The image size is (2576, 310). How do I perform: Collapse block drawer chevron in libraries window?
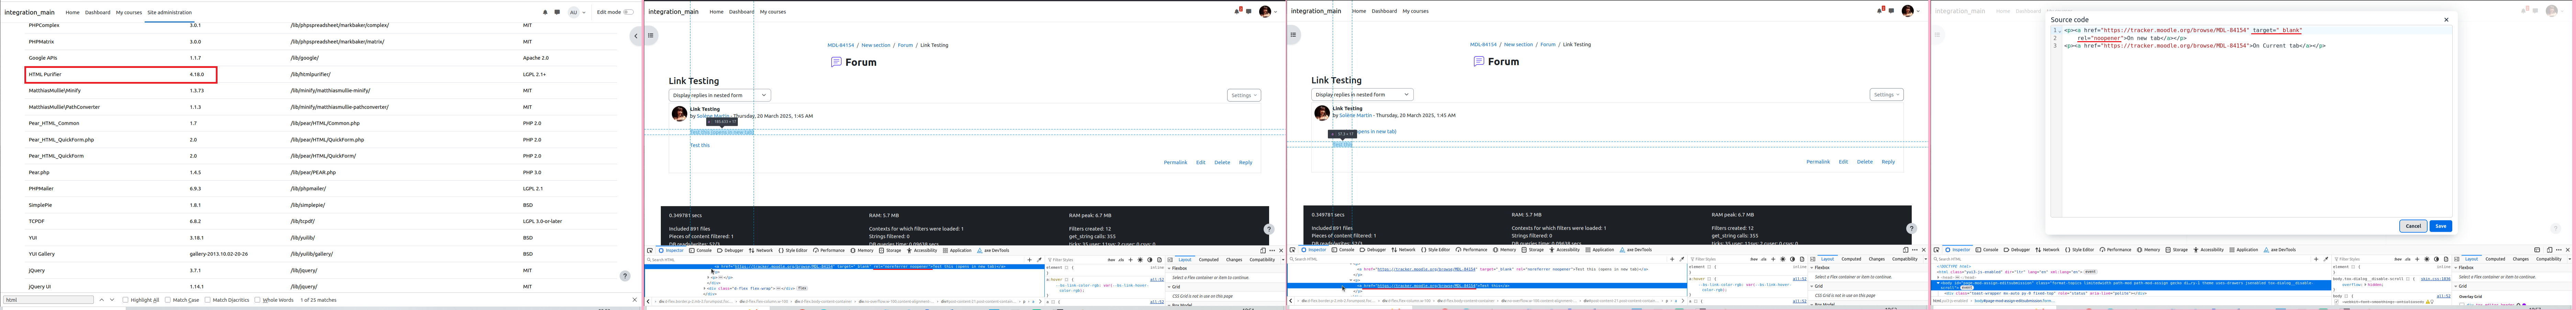tap(636, 36)
